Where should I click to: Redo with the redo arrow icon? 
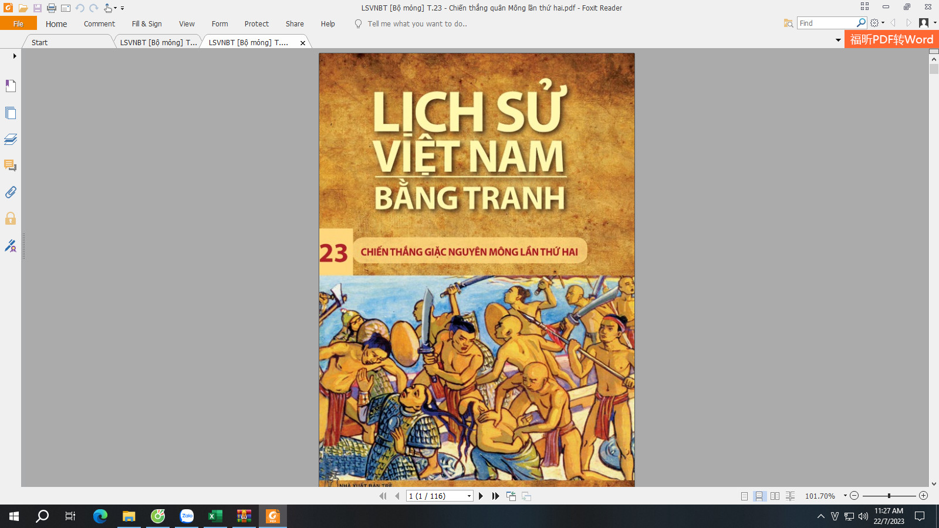pos(94,8)
